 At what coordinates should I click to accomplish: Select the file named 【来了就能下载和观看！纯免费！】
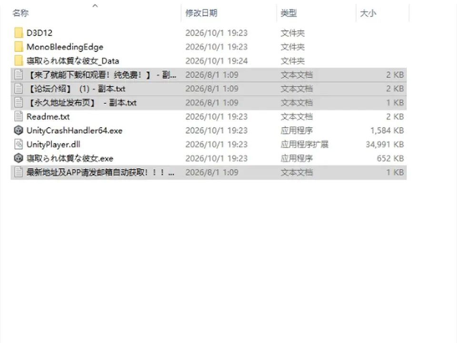pyautogui.click(x=101, y=75)
